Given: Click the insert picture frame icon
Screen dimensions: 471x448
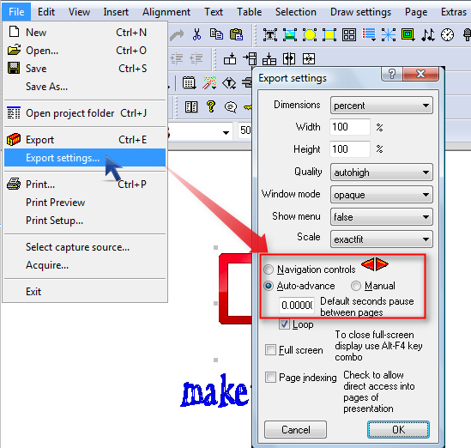Looking at the screenshot, I should [290, 35].
